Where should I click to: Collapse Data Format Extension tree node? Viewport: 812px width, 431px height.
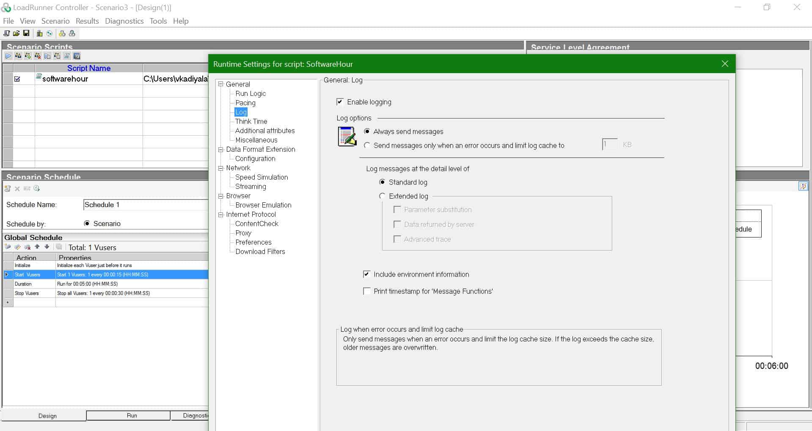(220, 149)
